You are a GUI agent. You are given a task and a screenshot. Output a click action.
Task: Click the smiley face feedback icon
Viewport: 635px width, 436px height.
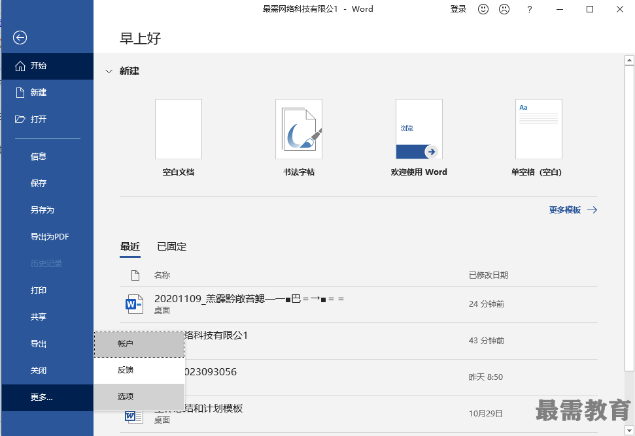coord(483,9)
